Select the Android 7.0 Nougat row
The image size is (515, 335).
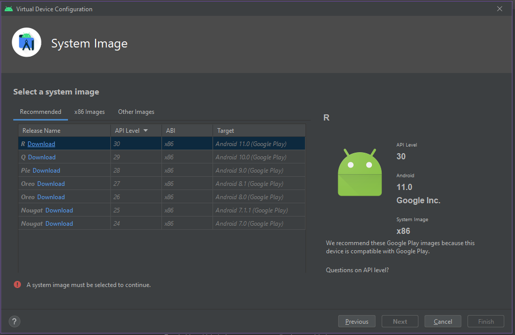[x=250, y=224]
